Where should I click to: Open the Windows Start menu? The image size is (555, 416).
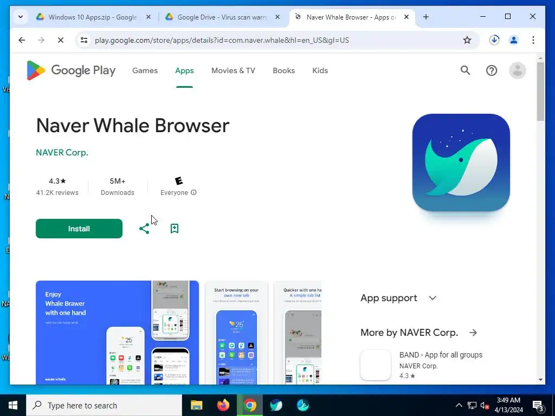click(x=13, y=405)
